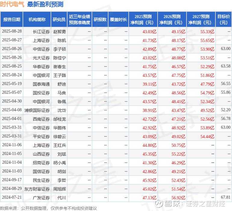Click the 数据来源 footer note
Screen dimensions: 232x211
click(x=49, y=208)
